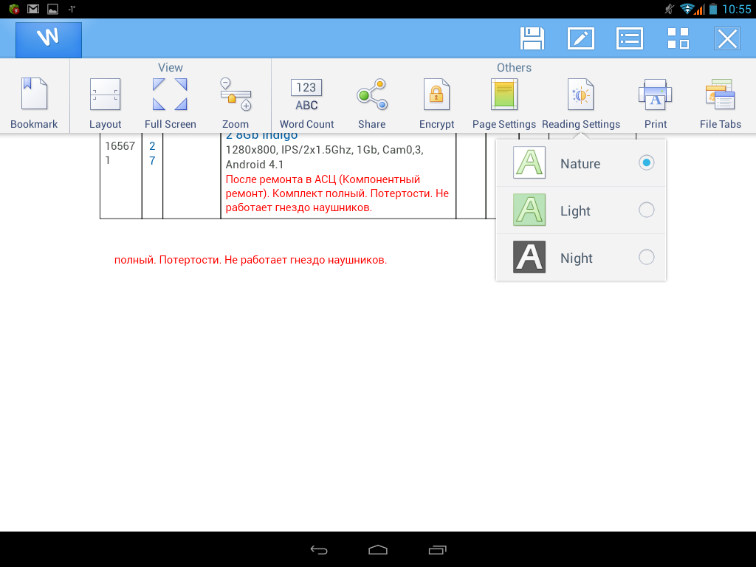The width and height of the screenshot is (756, 567).
Task: Open File Tabs
Action: pos(720,102)
